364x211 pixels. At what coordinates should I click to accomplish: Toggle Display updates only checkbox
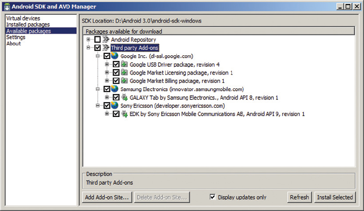click(x=212, y=197)
